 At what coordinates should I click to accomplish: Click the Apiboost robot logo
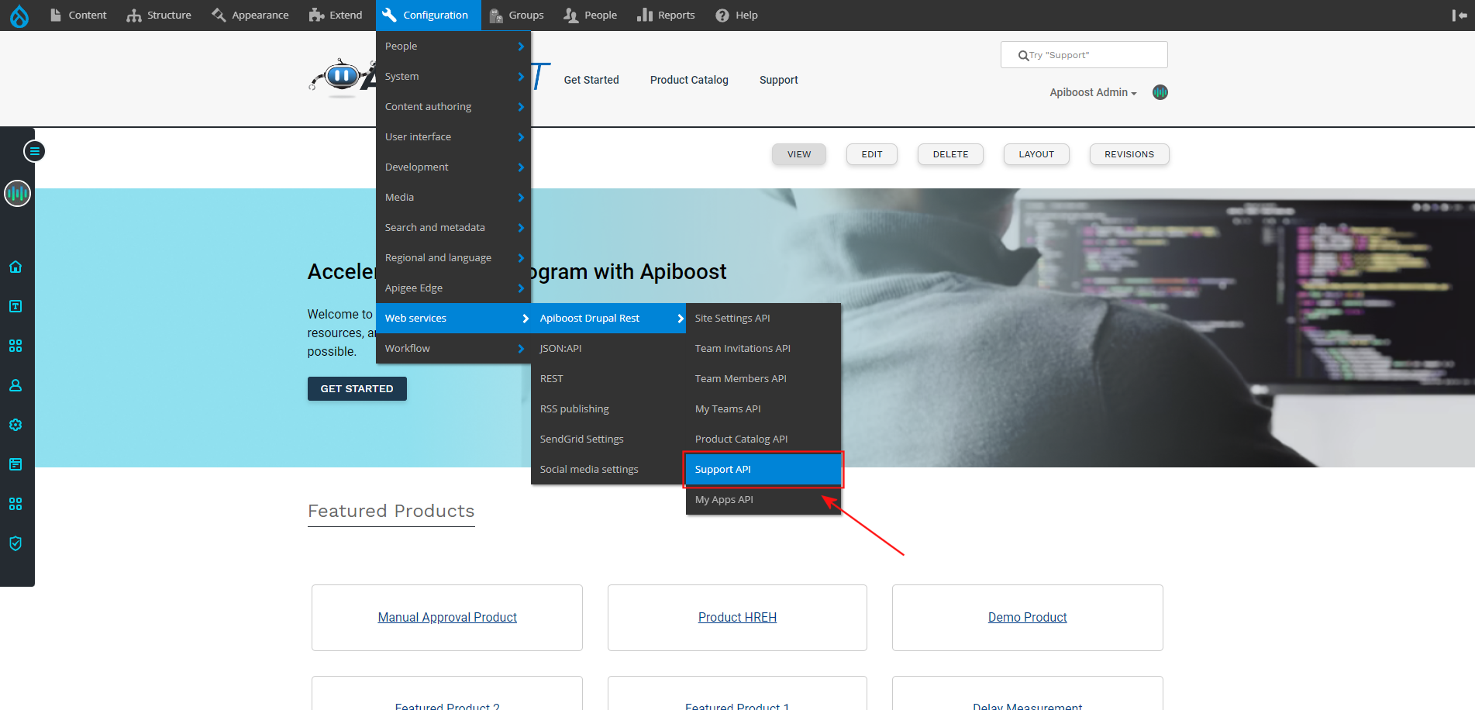click(x=342, y=78)
